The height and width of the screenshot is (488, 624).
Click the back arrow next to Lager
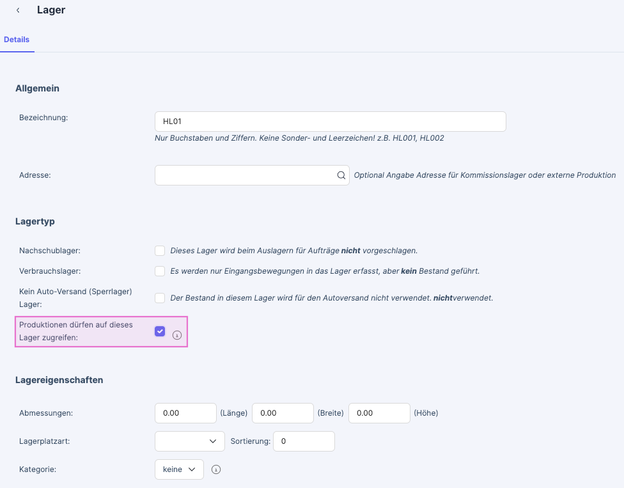point(18,10)
